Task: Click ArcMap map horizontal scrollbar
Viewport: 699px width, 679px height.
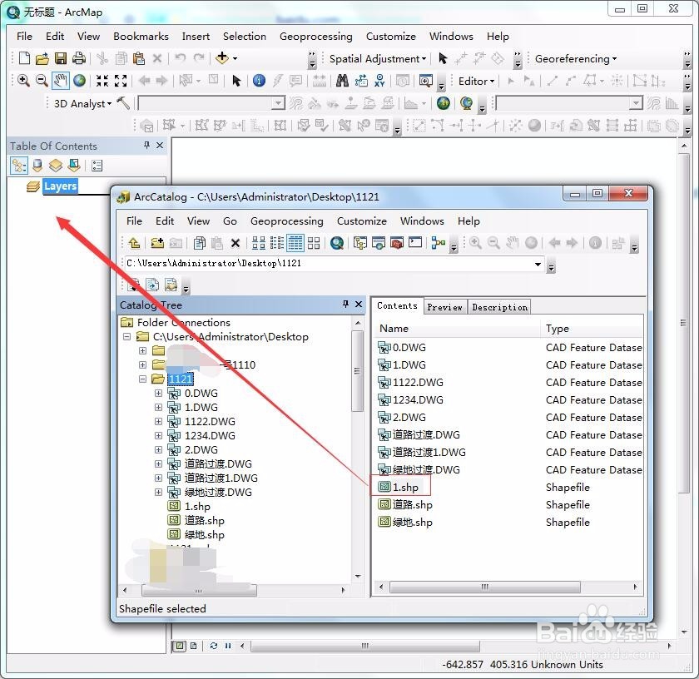Action: [364, 646]
